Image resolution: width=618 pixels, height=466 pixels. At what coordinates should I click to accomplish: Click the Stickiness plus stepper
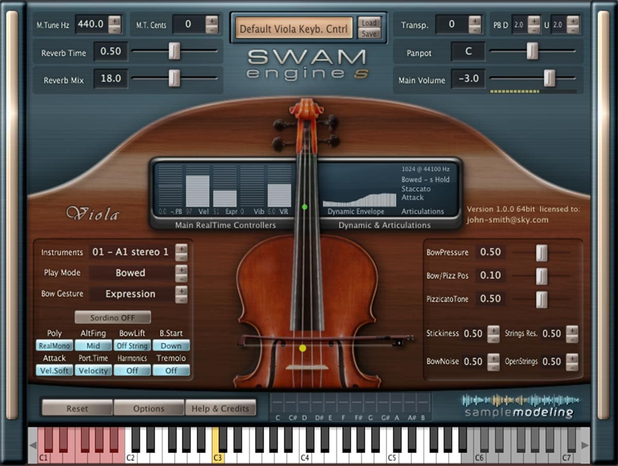(493, 330)
